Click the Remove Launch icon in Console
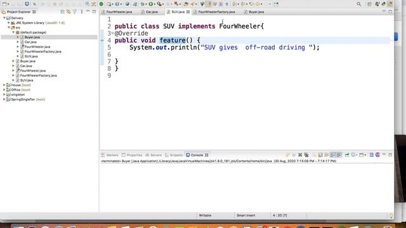 coord(300,155)
